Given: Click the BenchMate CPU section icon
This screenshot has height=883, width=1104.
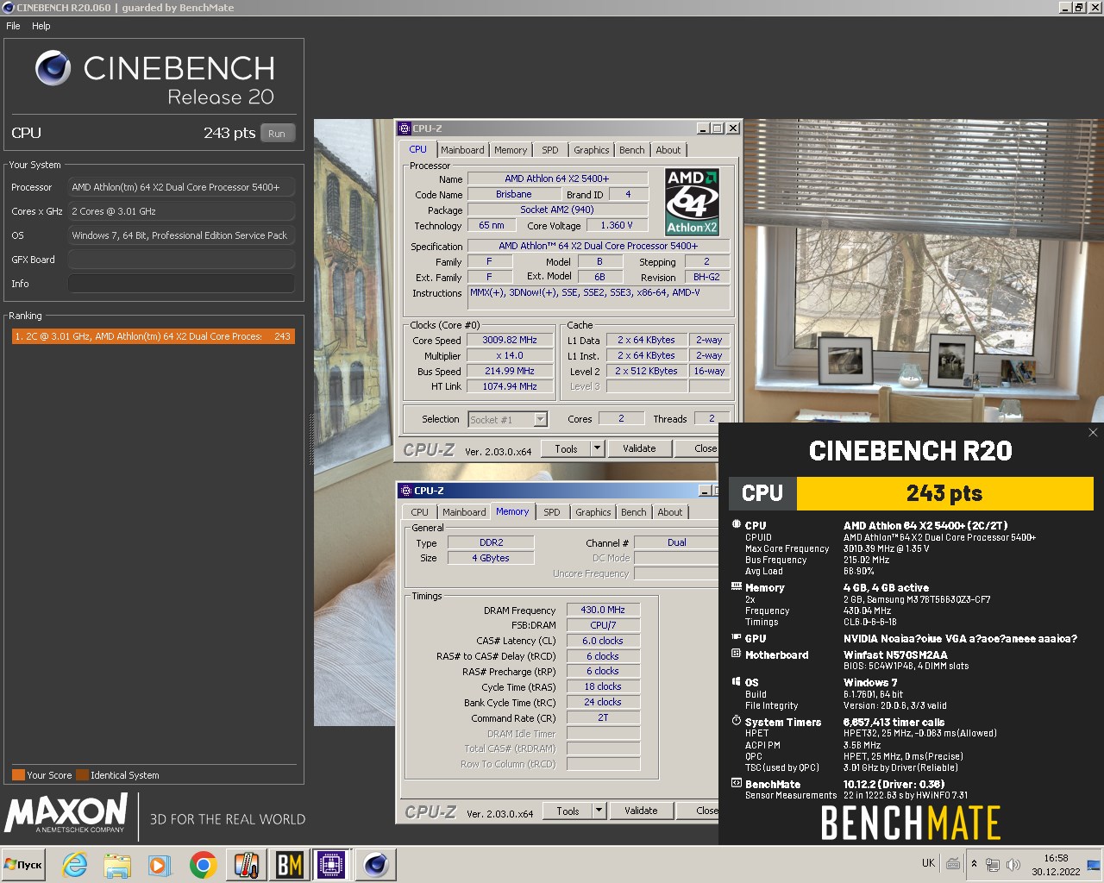Looking at the screenshot, I should 737,524.
